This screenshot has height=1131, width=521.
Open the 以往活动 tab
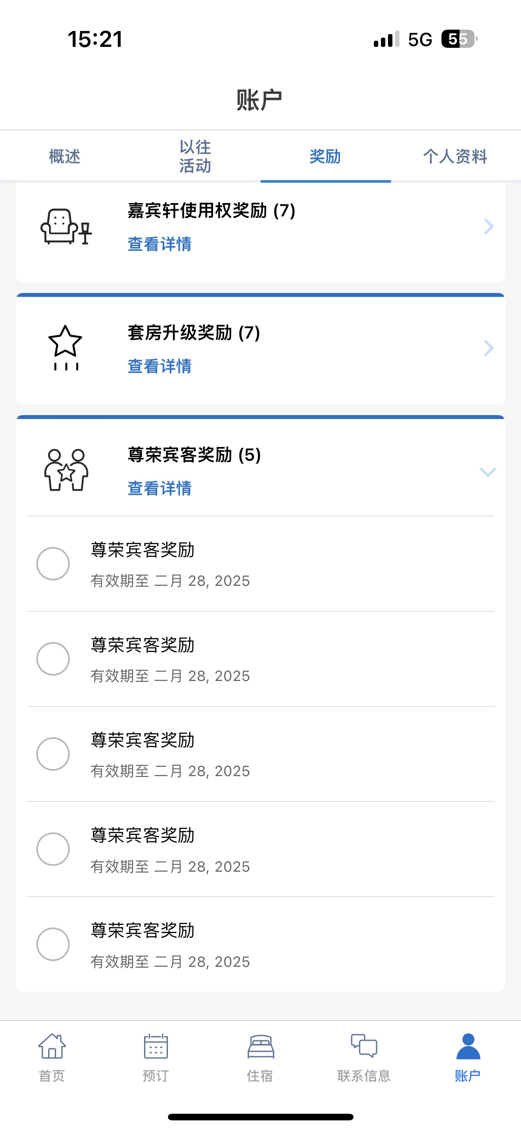pyautogui.click(x=195, y=156)
